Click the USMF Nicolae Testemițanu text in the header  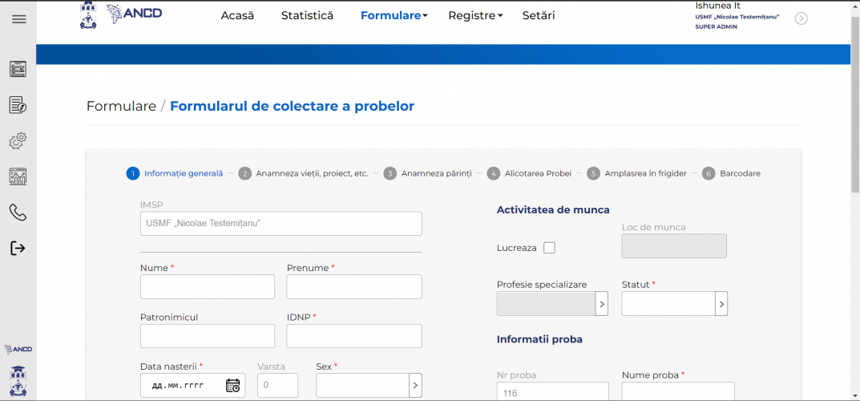pyautogui.click(x=737, y=17)
